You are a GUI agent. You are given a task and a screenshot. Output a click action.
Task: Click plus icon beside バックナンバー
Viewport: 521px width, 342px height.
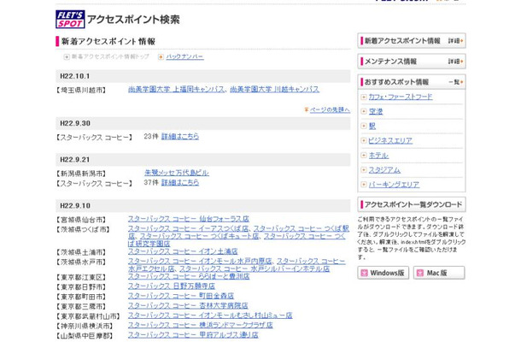click(x=161, y=57)
